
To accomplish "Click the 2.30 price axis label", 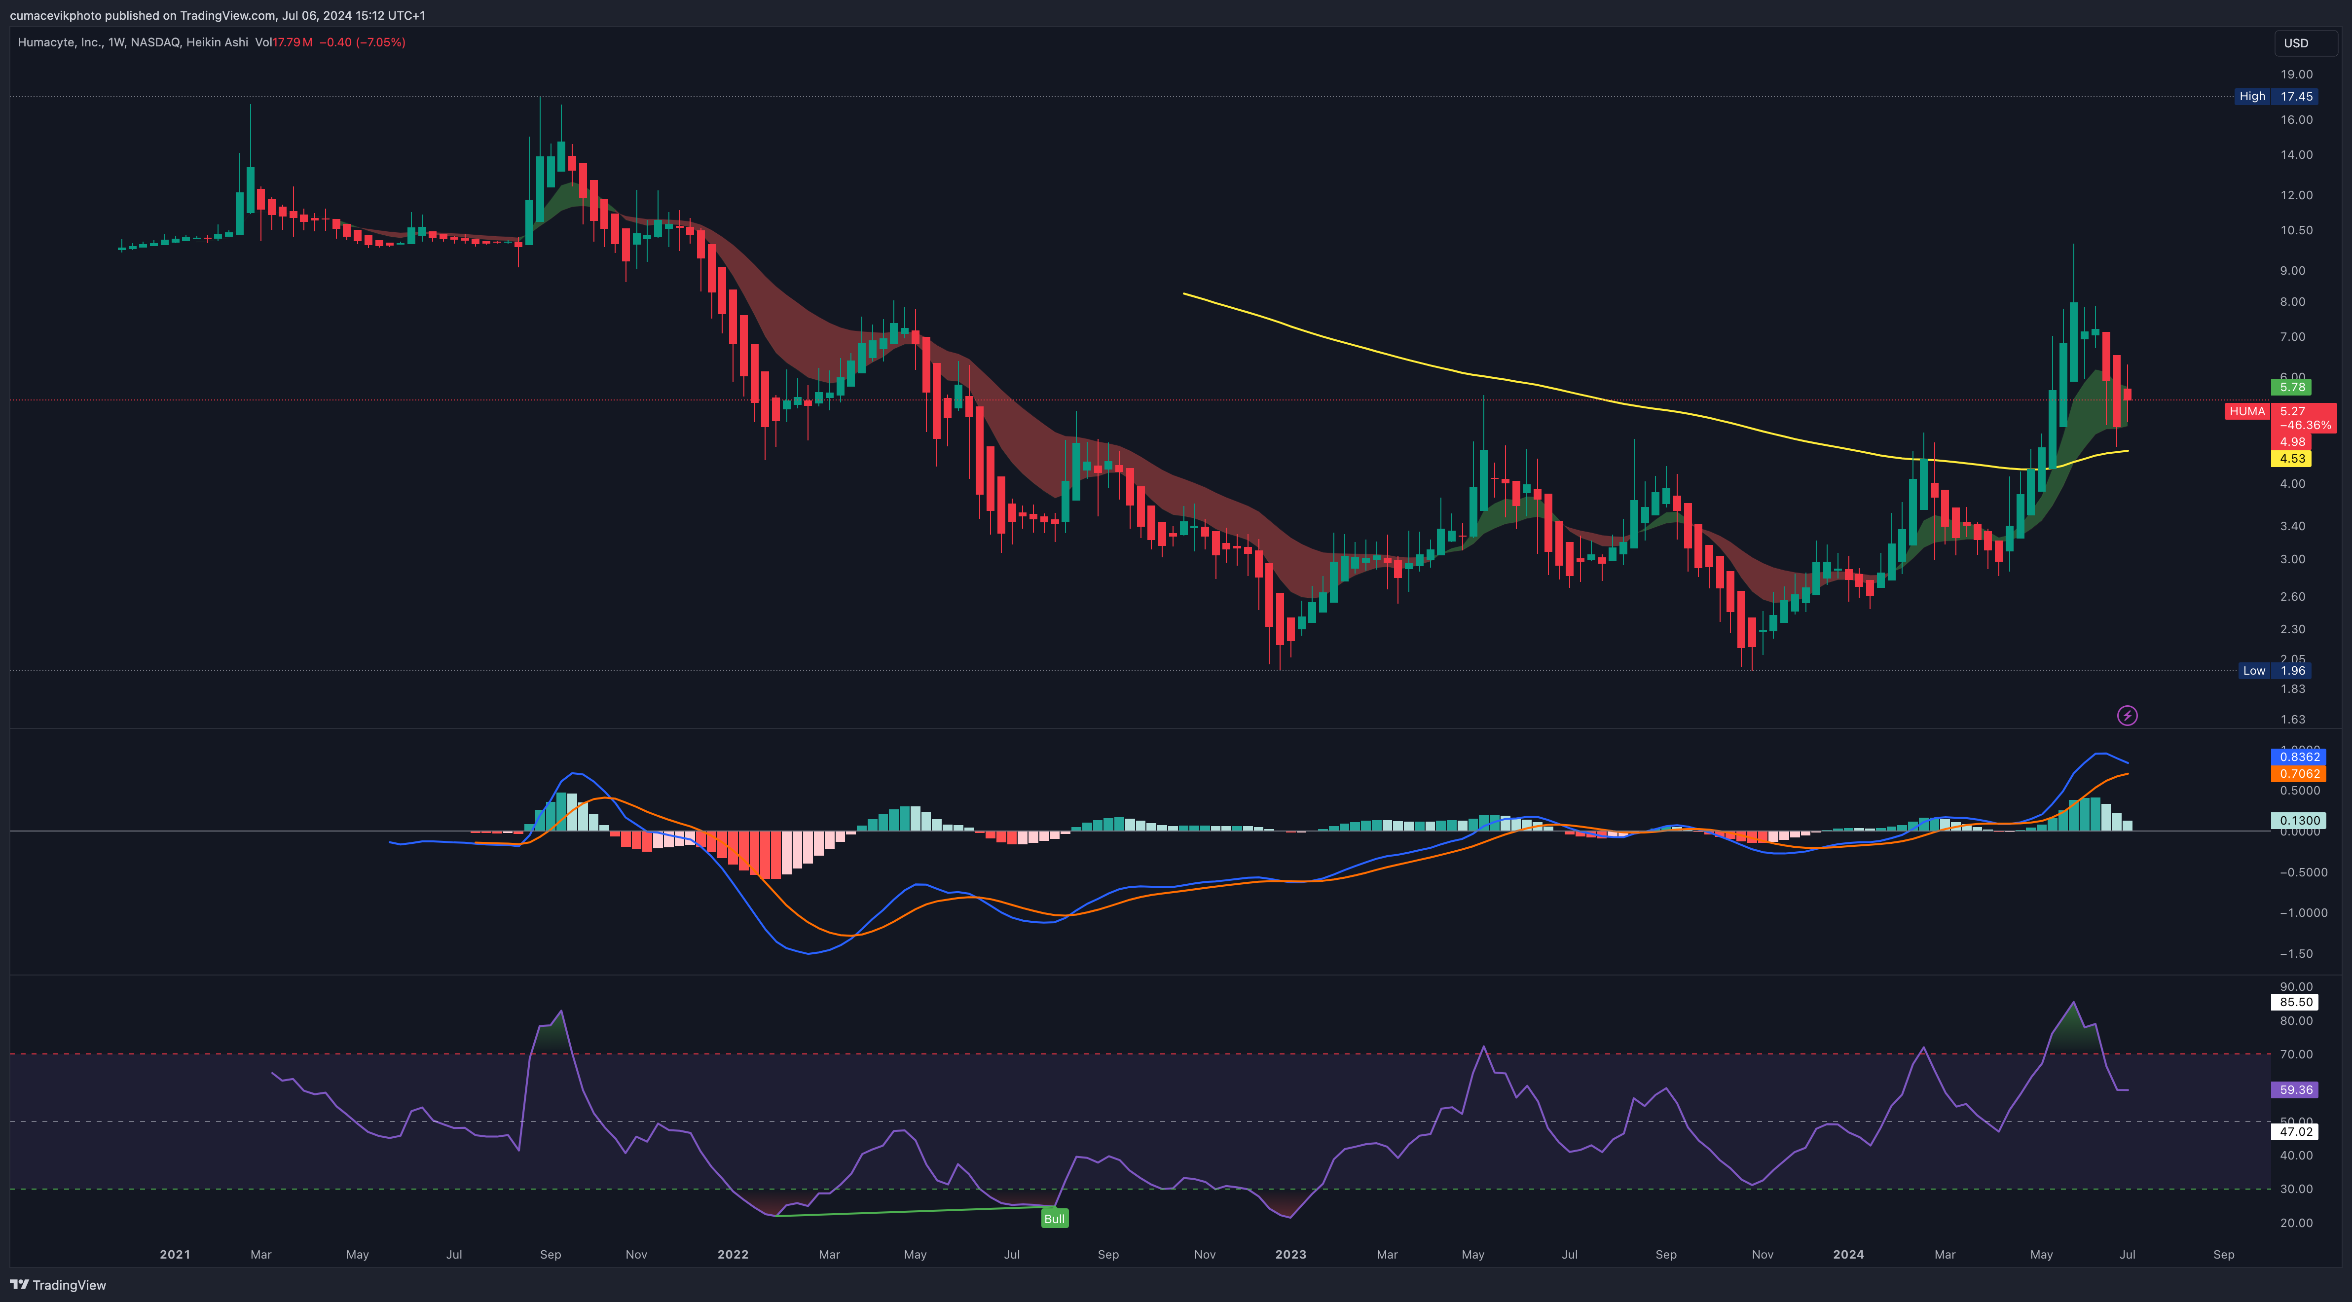I will tap(2293, 629).
